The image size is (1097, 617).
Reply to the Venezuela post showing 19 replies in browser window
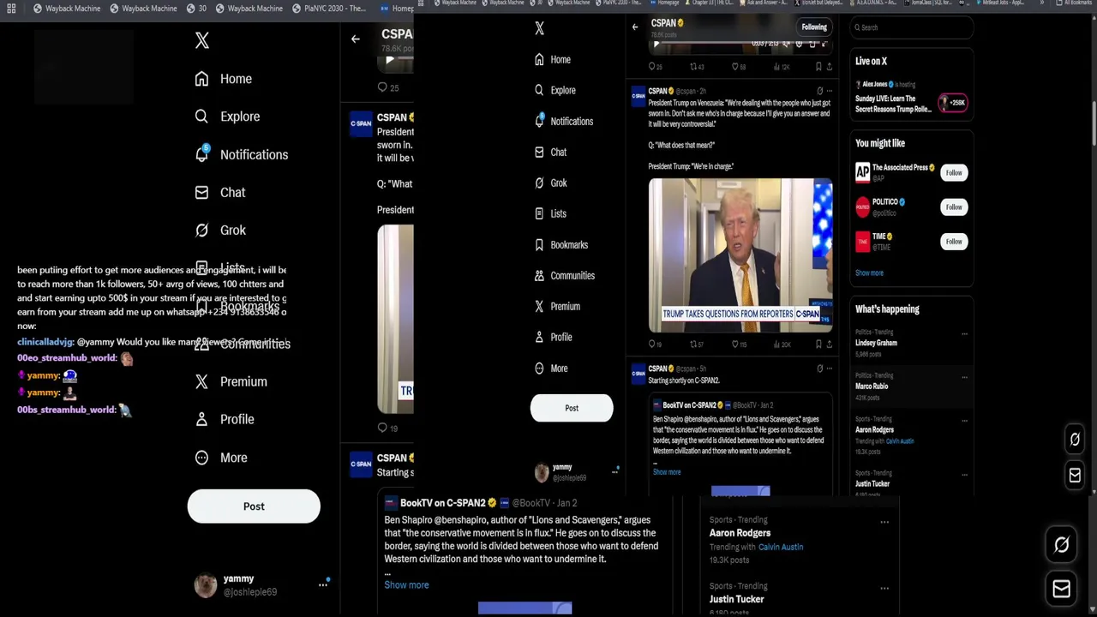pyautogui.click(x=656, y=344)
